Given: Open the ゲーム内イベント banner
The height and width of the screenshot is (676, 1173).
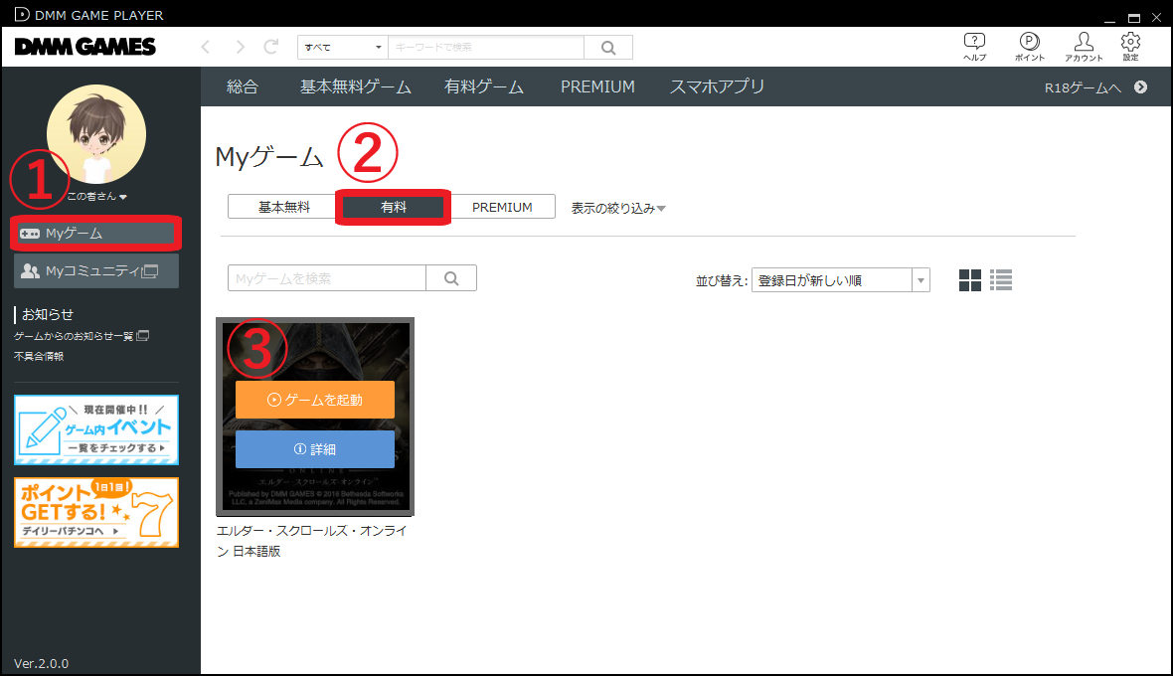Looking at the screenshot, I should (x=96, y=430).
